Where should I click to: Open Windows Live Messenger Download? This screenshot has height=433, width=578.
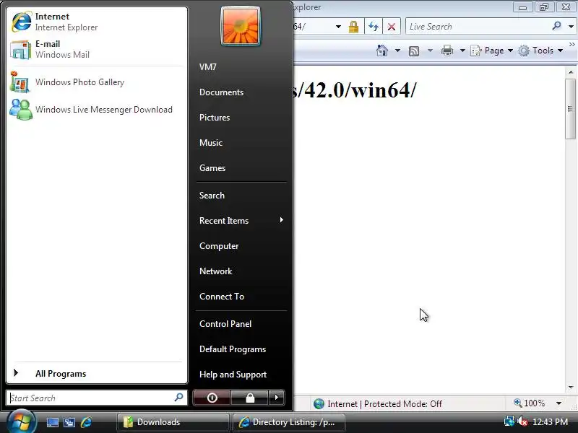[97, 110]
